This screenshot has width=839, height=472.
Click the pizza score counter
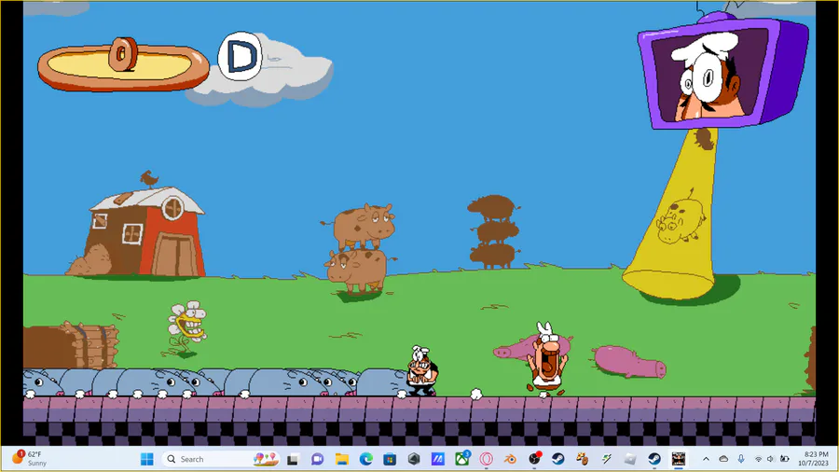tap(123, 63)
